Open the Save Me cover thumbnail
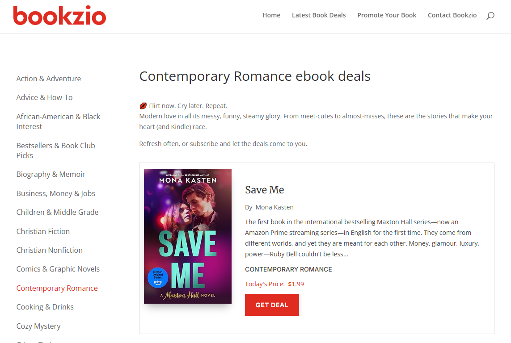 [x=188, y=236]
